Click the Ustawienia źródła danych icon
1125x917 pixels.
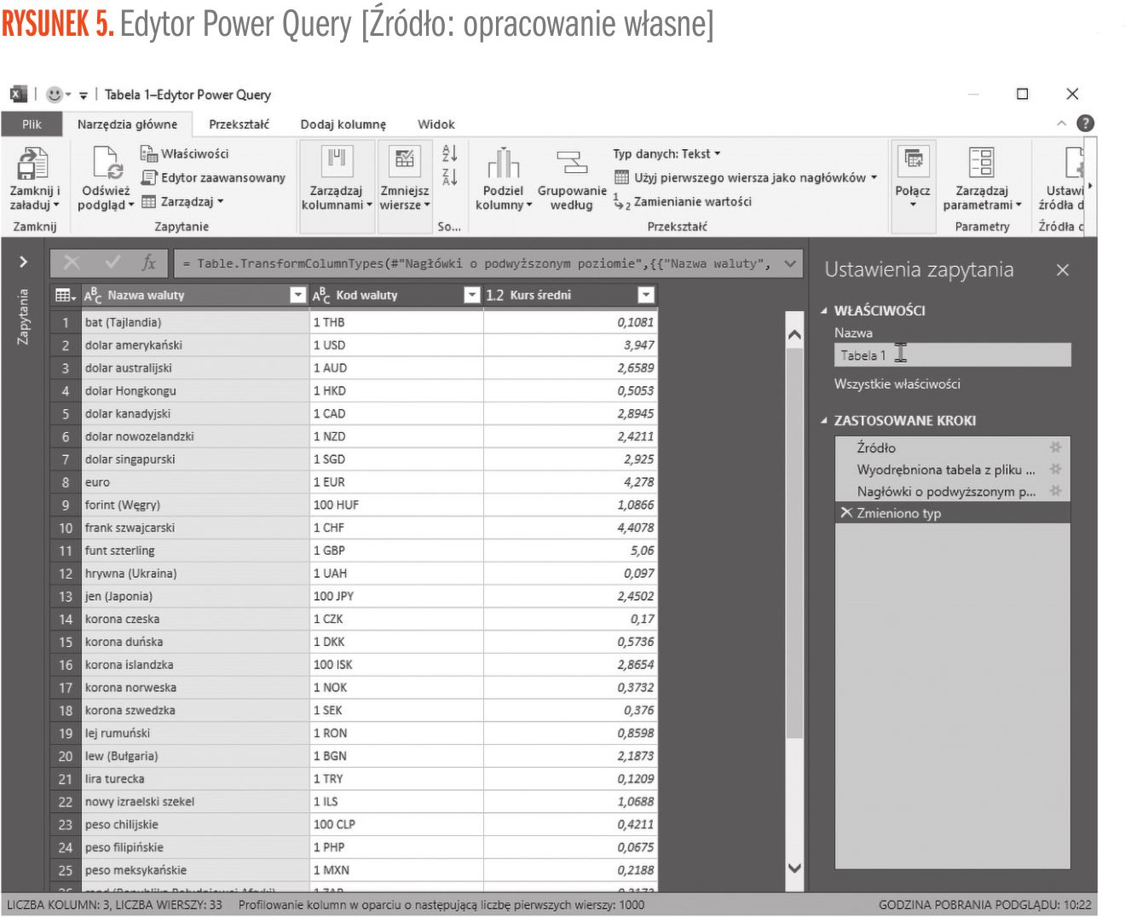1073,162
